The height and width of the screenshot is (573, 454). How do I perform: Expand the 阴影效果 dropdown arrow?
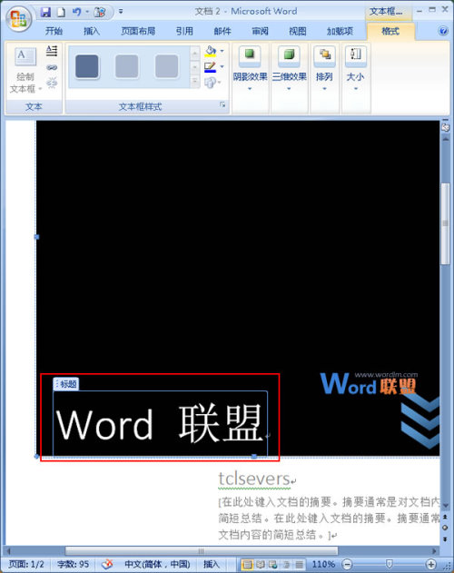[x=250, y=89]
